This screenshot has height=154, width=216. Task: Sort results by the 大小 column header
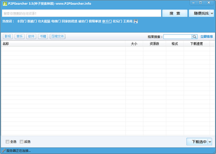coord(134,44)
